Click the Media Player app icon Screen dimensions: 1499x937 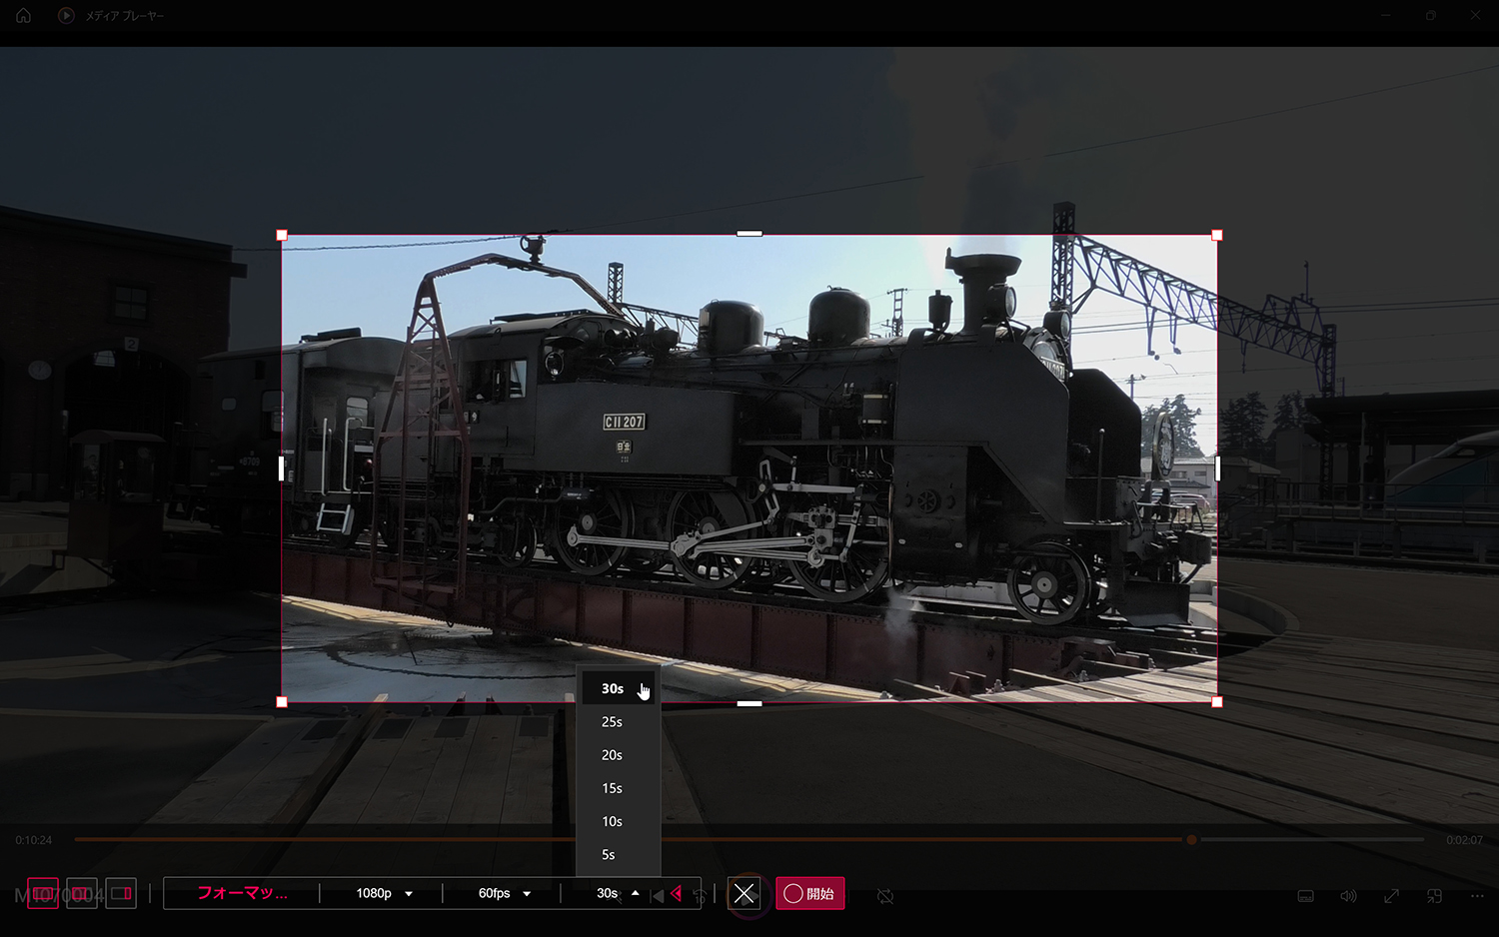[x=66, y=16]
